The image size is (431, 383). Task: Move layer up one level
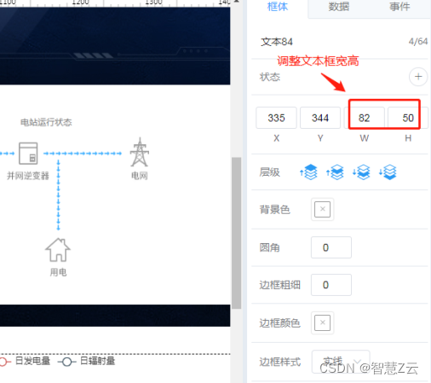335,172
